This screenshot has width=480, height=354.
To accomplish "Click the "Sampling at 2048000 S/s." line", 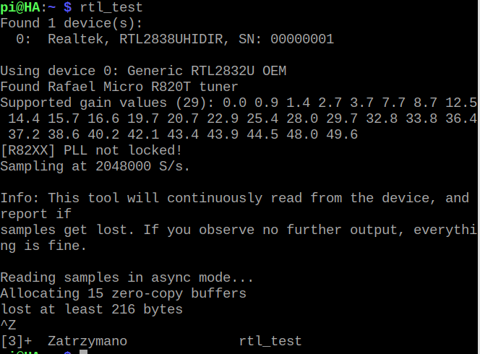I will (x=95, y=166).
